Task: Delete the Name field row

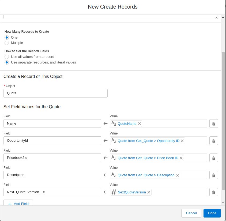Action: point(213,123)
